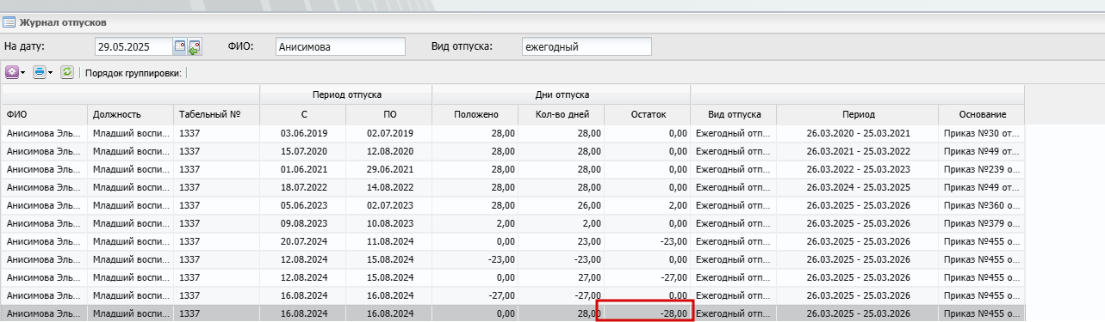Click the Дни отпуска group header
This screenshot has height=322, width=1105.
point(561,94)
